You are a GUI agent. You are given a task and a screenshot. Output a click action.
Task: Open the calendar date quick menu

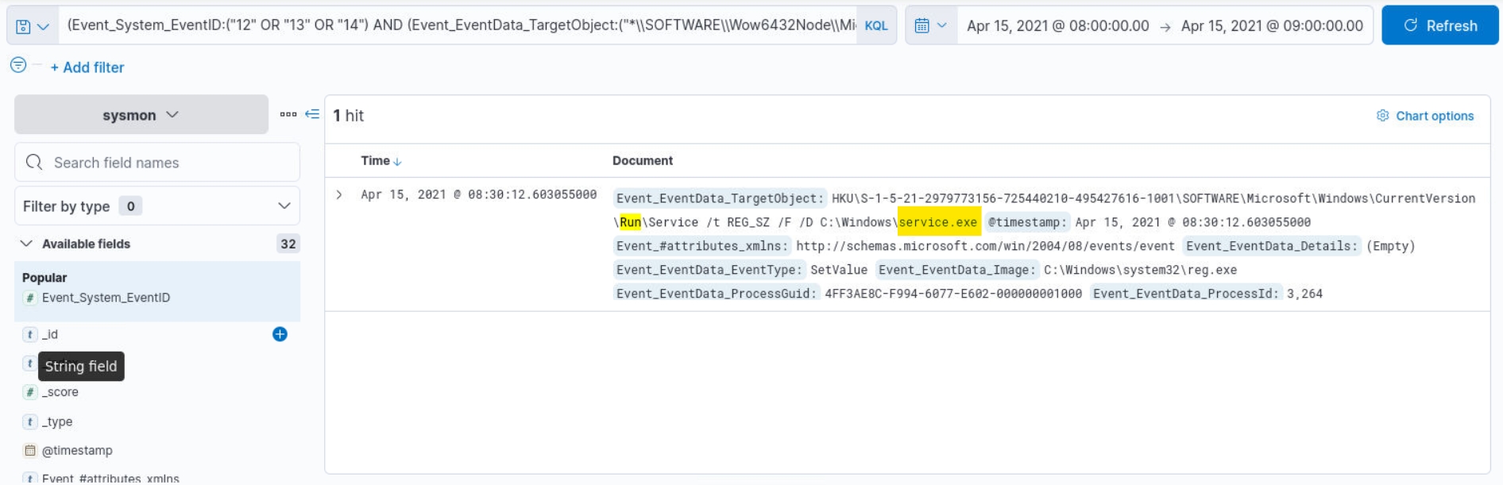click(x=930, y=25)
